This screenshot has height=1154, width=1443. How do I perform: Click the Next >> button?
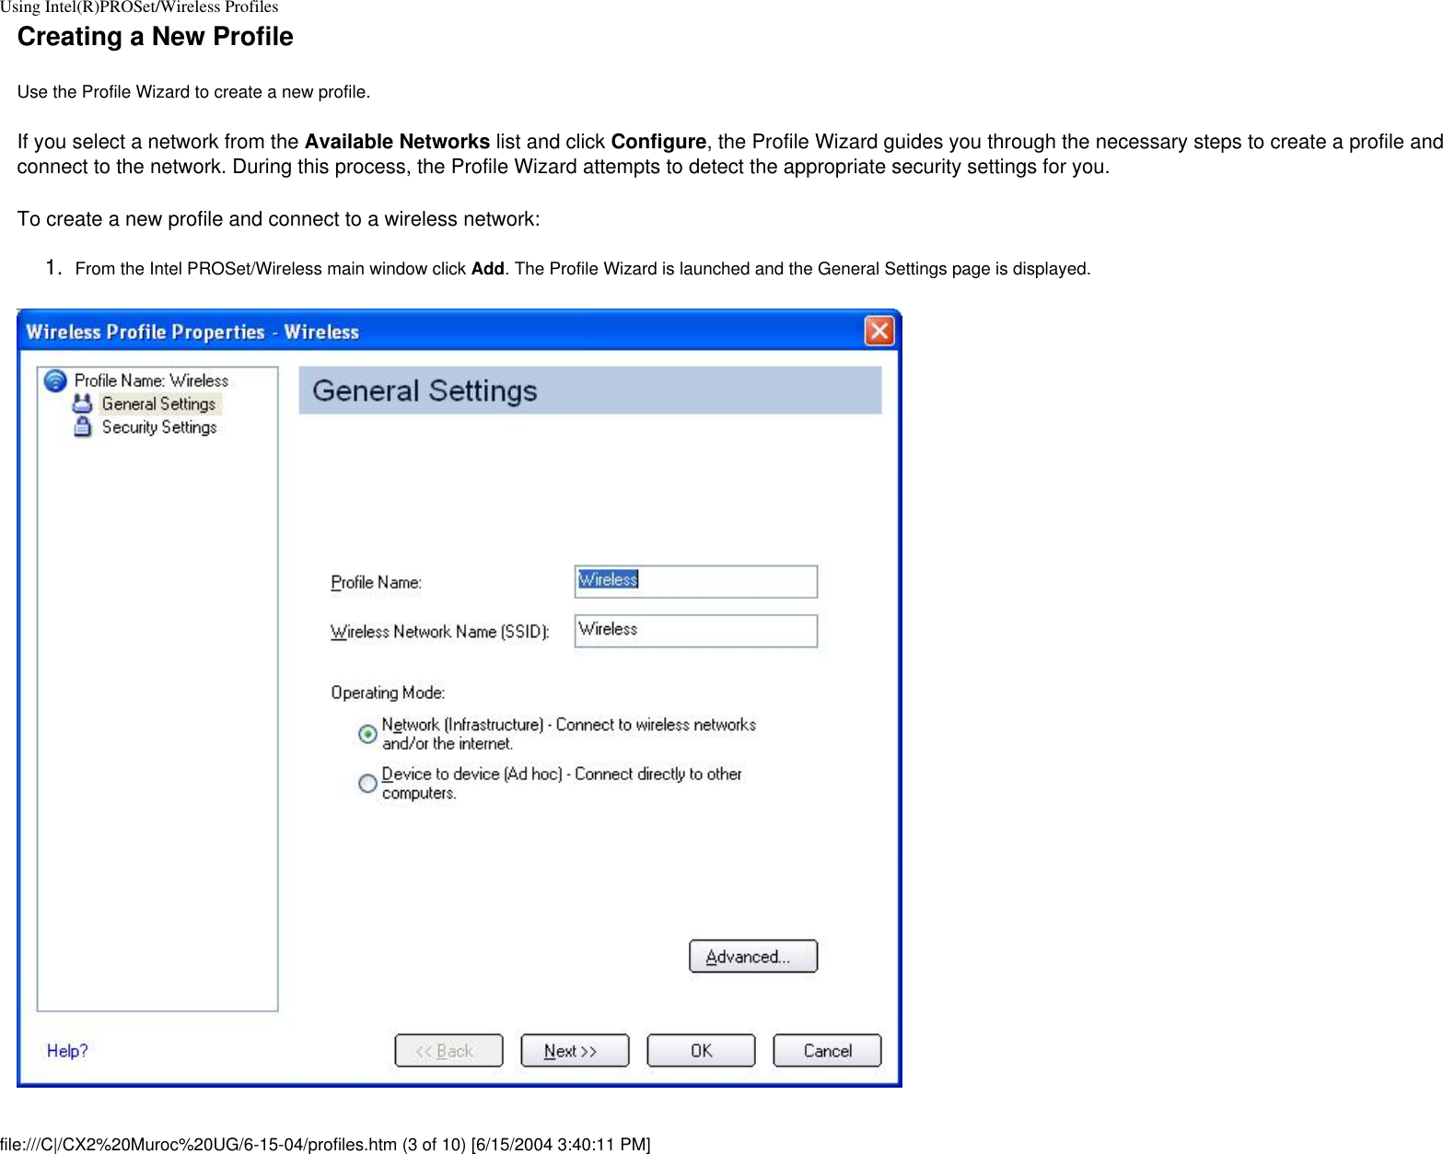coord(575,1051)
